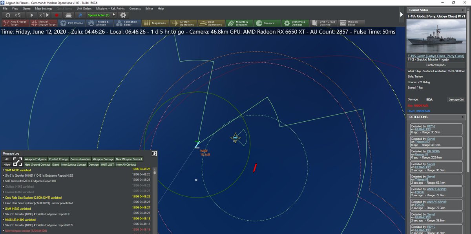Open Systems & Damage
Viewport: 471px width, 234px height.
(x=294, y=23)
